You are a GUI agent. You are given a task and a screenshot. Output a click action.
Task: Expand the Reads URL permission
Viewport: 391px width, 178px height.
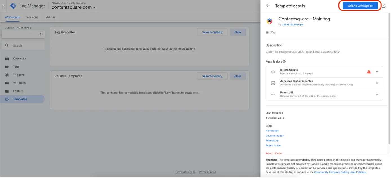[x=377, y=94]
